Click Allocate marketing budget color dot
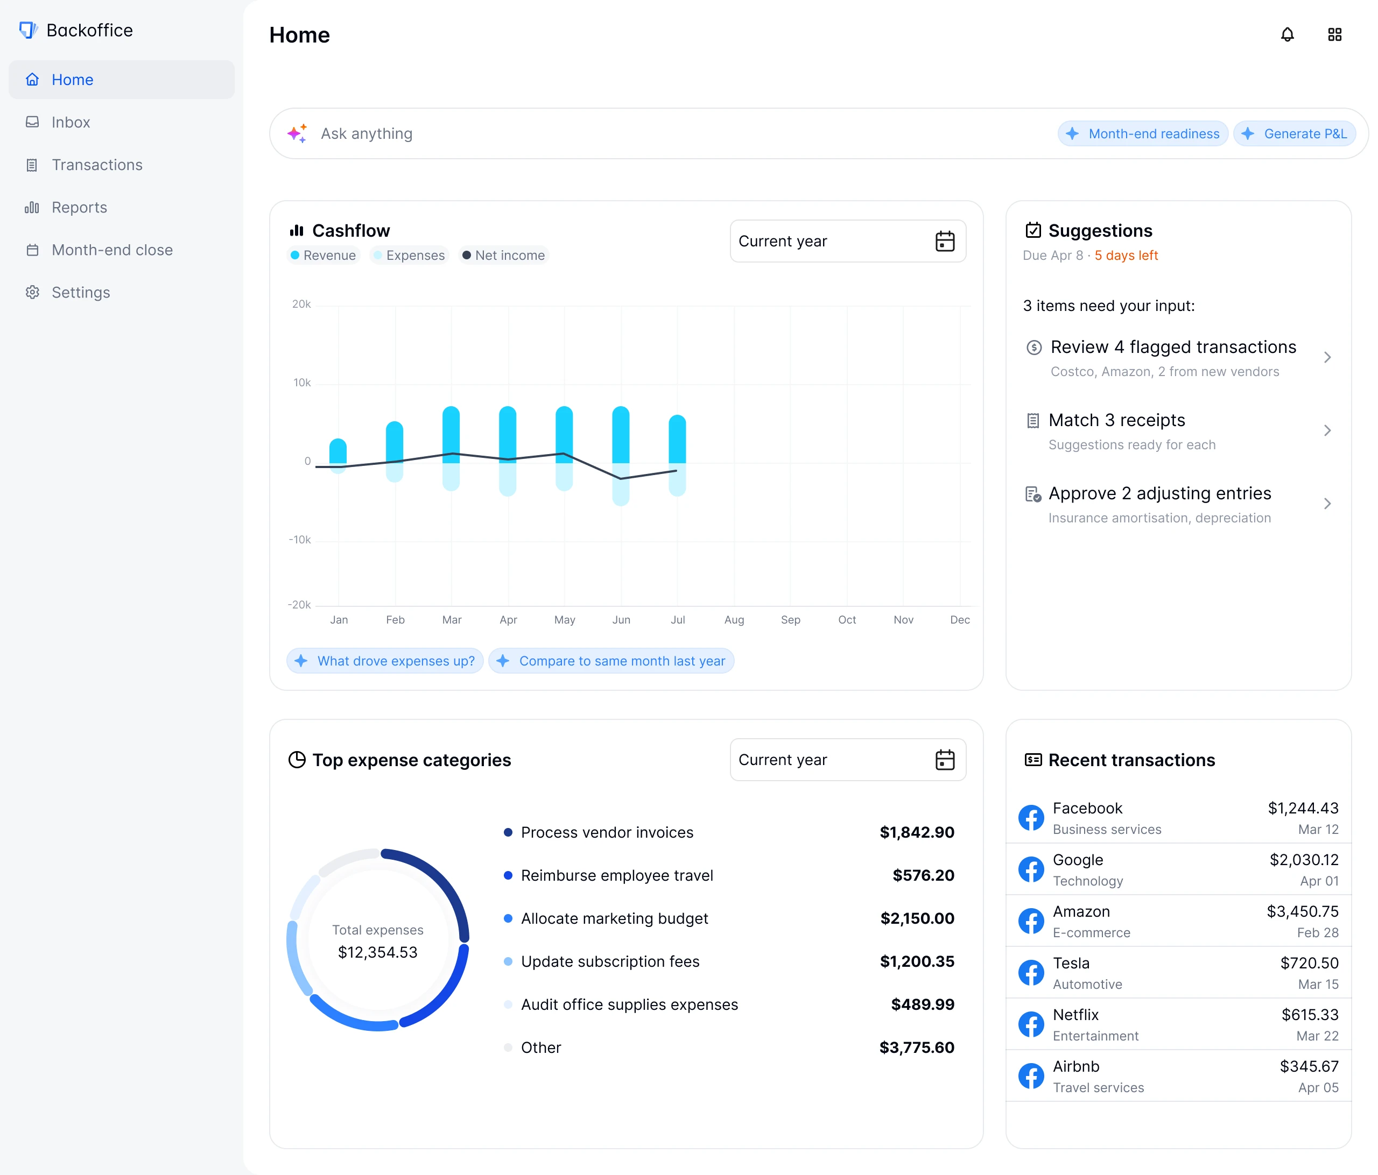 [508, 918]
